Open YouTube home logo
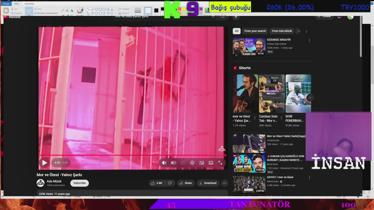 pyautogui.click(x=12, y=17)
